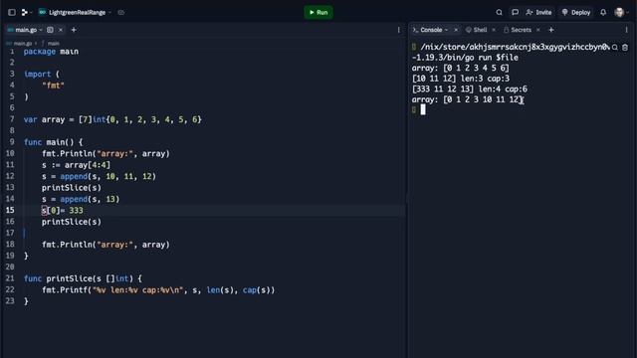Click console output 'array: [0 1 2 3 10 11 12]'
Image resolution: width=637 pixels, height=358 pixels.
tap(467, 99)
